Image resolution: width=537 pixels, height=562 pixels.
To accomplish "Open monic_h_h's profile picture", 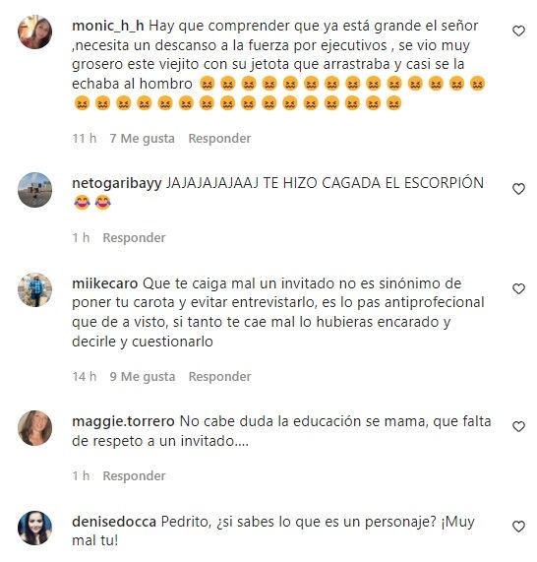I will [x=34, y=31].
